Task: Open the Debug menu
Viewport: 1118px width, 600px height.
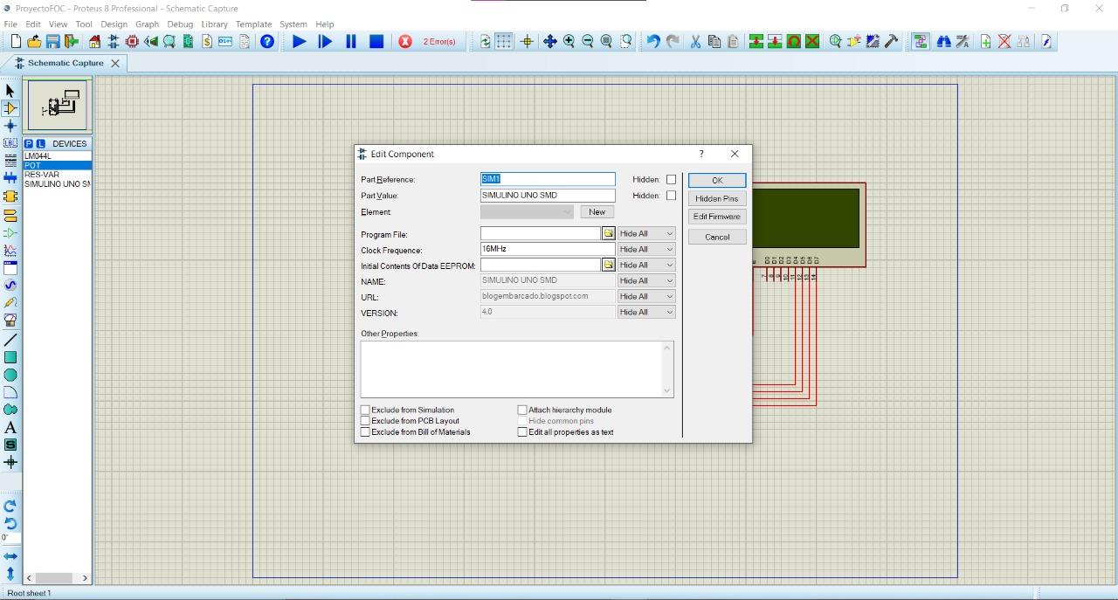Action: pos(180,24)
